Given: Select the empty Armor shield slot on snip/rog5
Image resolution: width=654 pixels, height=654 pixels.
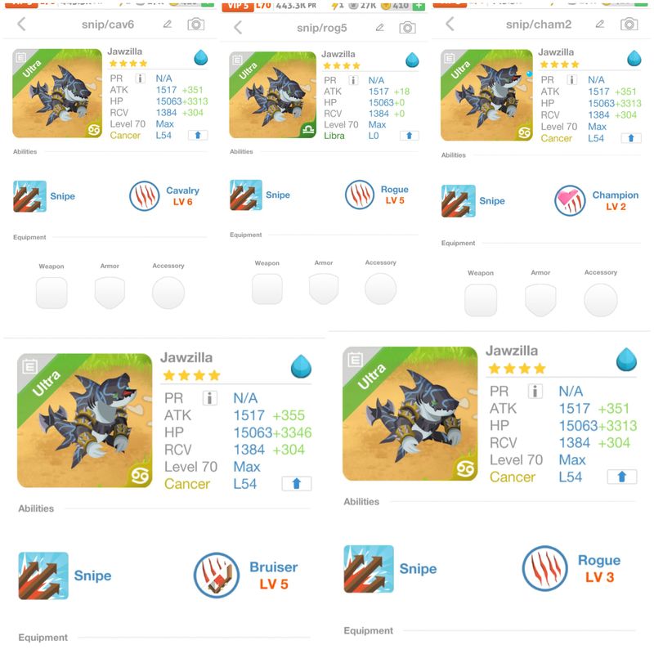Looking at the screenshot, I should tap(324, 289).
